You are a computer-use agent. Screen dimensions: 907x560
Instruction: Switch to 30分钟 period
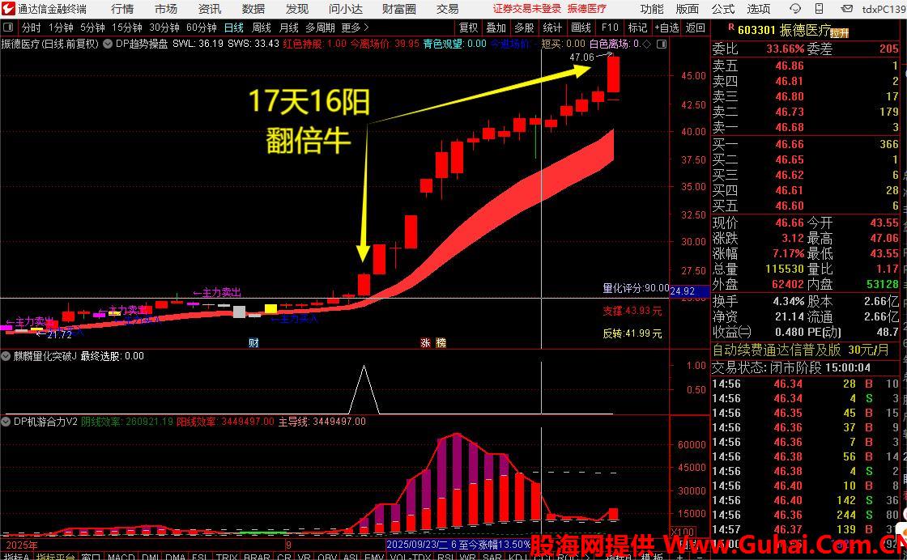164,28
